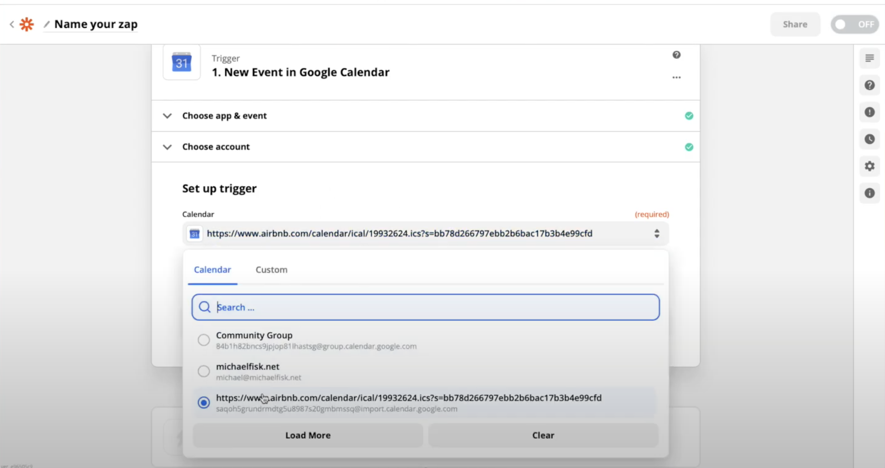Click the back arrow in header
This screenshot has height=468, width=885.
[x=12, y=24]
